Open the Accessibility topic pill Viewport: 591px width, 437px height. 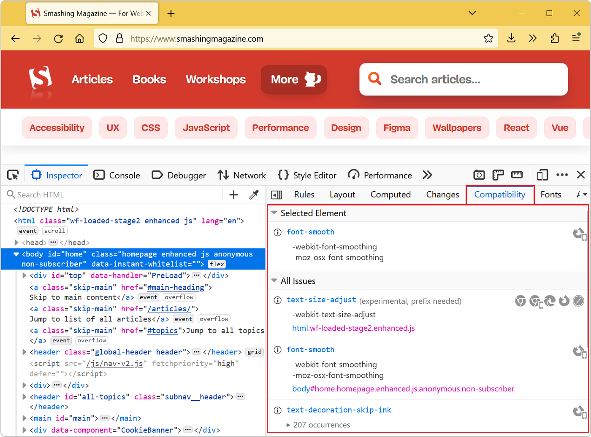[57, 128]
